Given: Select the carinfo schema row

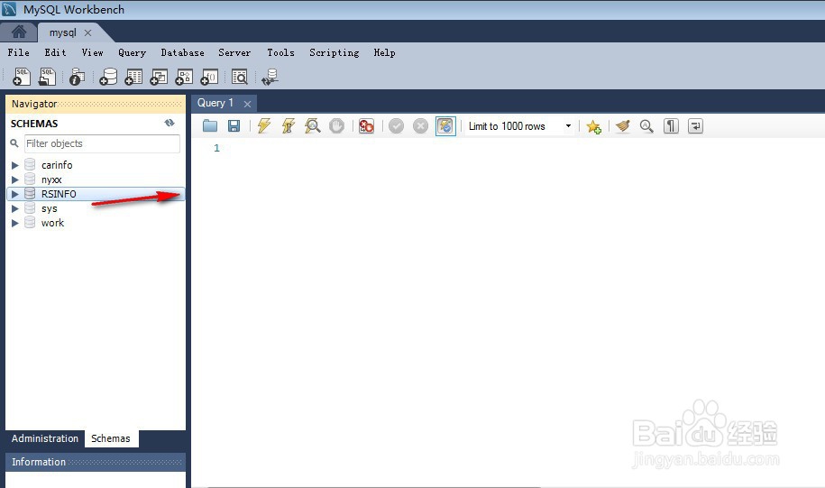Looking at the screenshot, I should 96,165.
